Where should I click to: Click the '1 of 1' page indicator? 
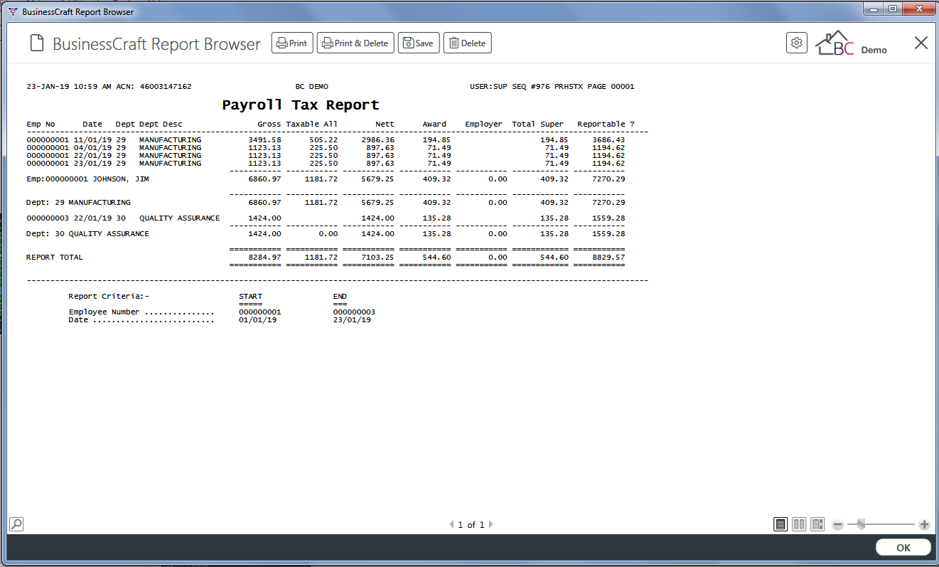pyautogui.click(x=471, y=525)
